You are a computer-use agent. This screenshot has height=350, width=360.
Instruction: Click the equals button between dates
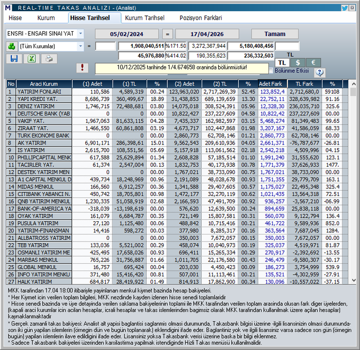pos(167,34)
